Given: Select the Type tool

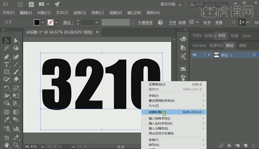Looking at the screenshot, I should (x=7, y=64).
